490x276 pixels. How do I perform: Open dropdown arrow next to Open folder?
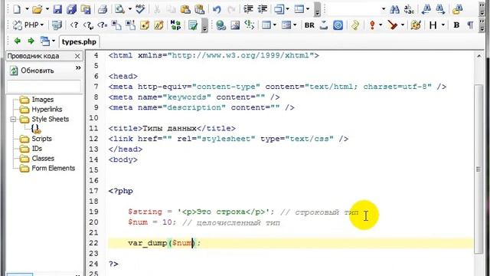tap(47, 9)
